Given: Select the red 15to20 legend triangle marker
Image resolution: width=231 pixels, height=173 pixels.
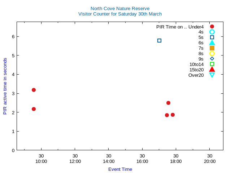Looking at the screenshot, I should pyautogui.click(x=212, y=70).
